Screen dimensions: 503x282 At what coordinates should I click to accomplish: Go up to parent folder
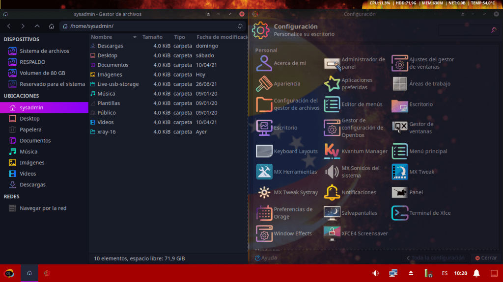37,26
